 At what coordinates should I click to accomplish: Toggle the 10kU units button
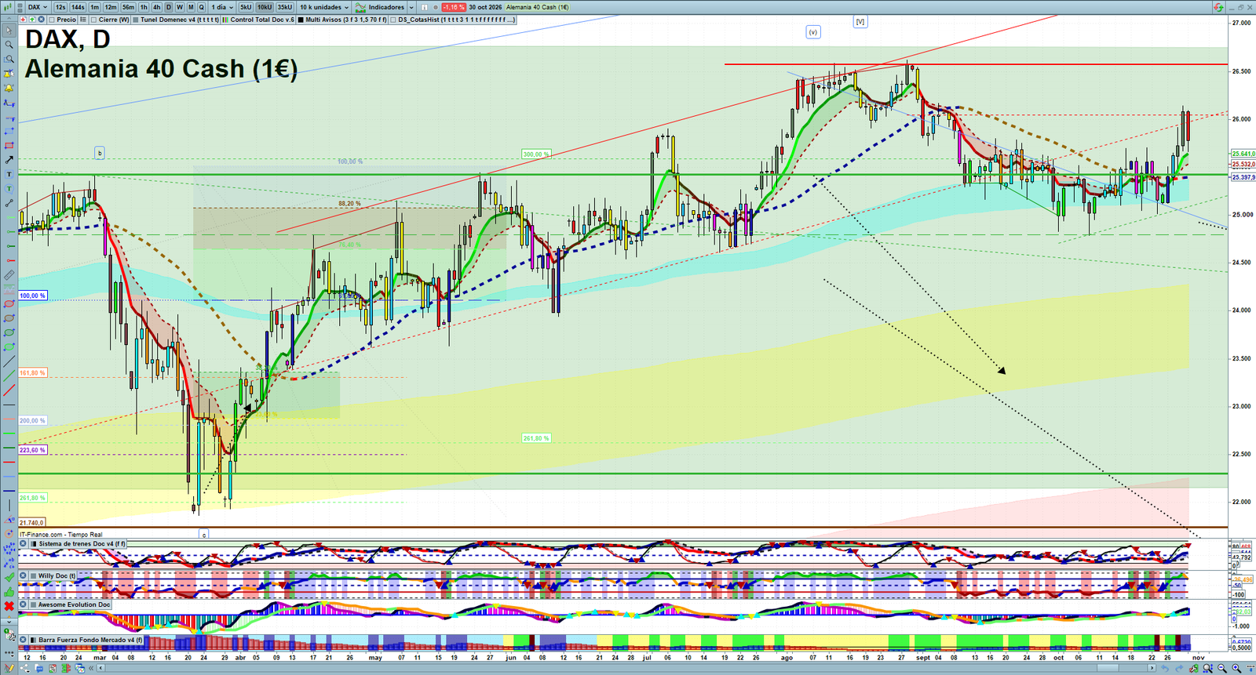coord(265,7)
